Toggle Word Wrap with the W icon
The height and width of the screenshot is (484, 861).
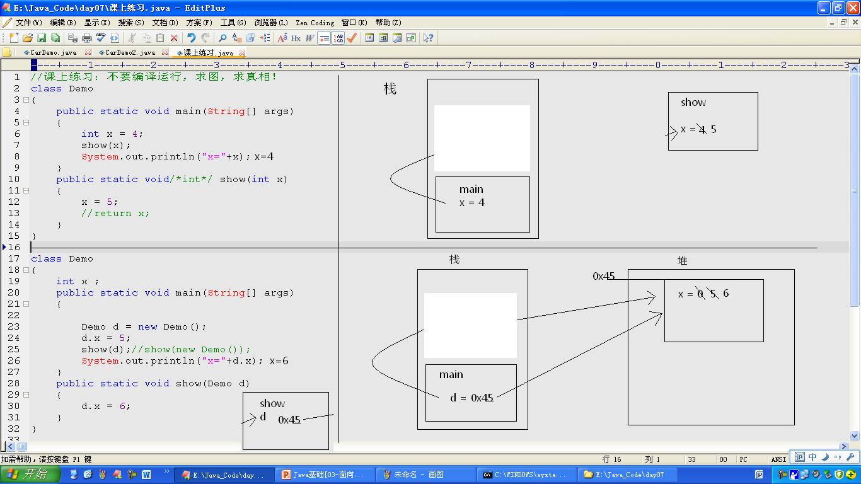[309, 38]
